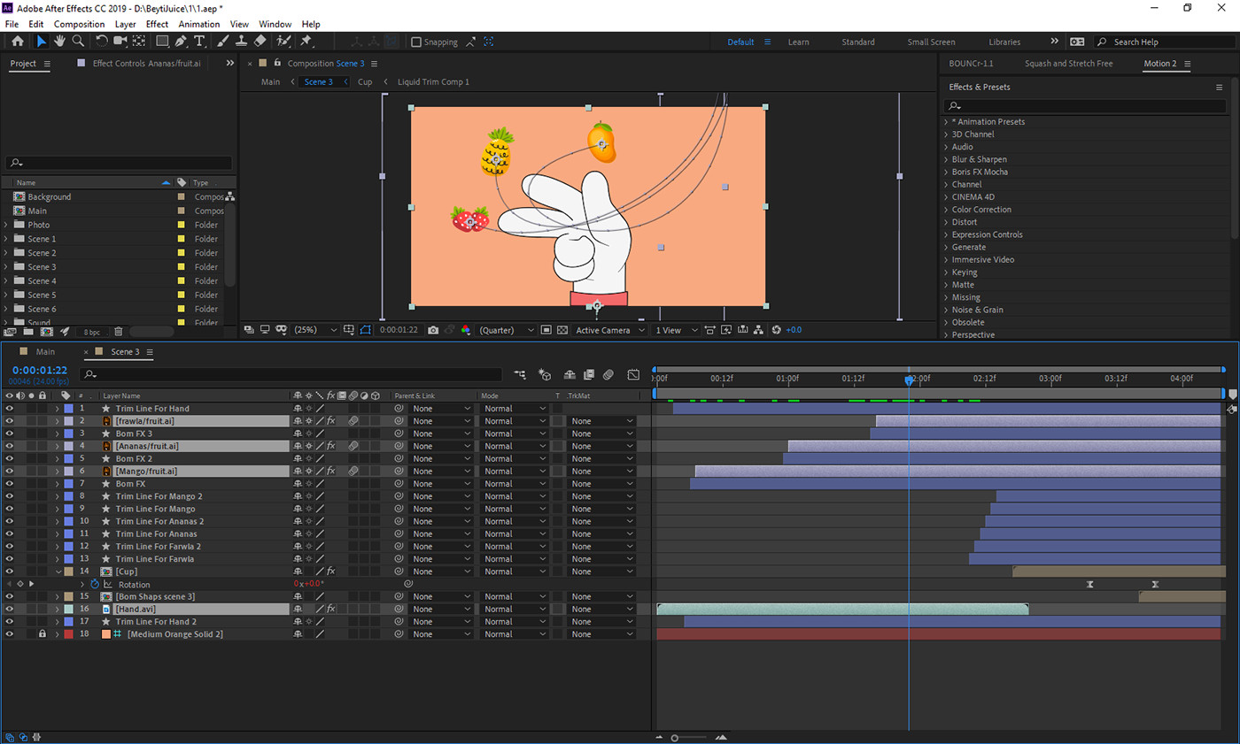This screenshot has height=744, width=1240.
Task: Switch to the Learn workspace
Action: click(798, 42)
